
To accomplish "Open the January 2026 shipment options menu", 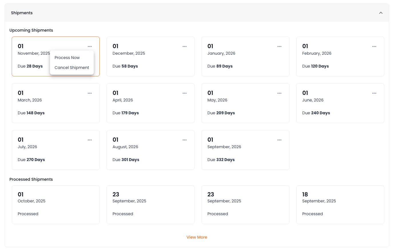I will tap(279, 46).
